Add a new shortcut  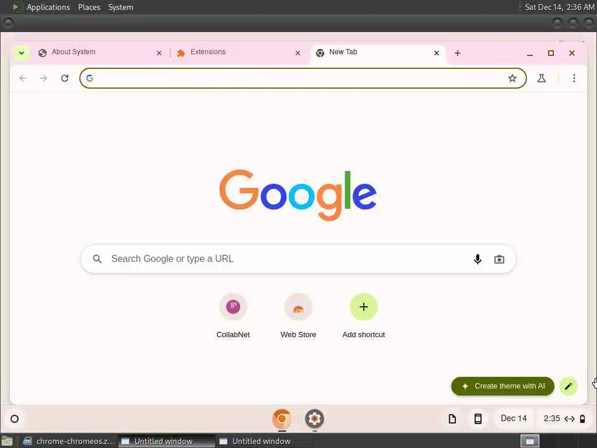coord(364,316)
